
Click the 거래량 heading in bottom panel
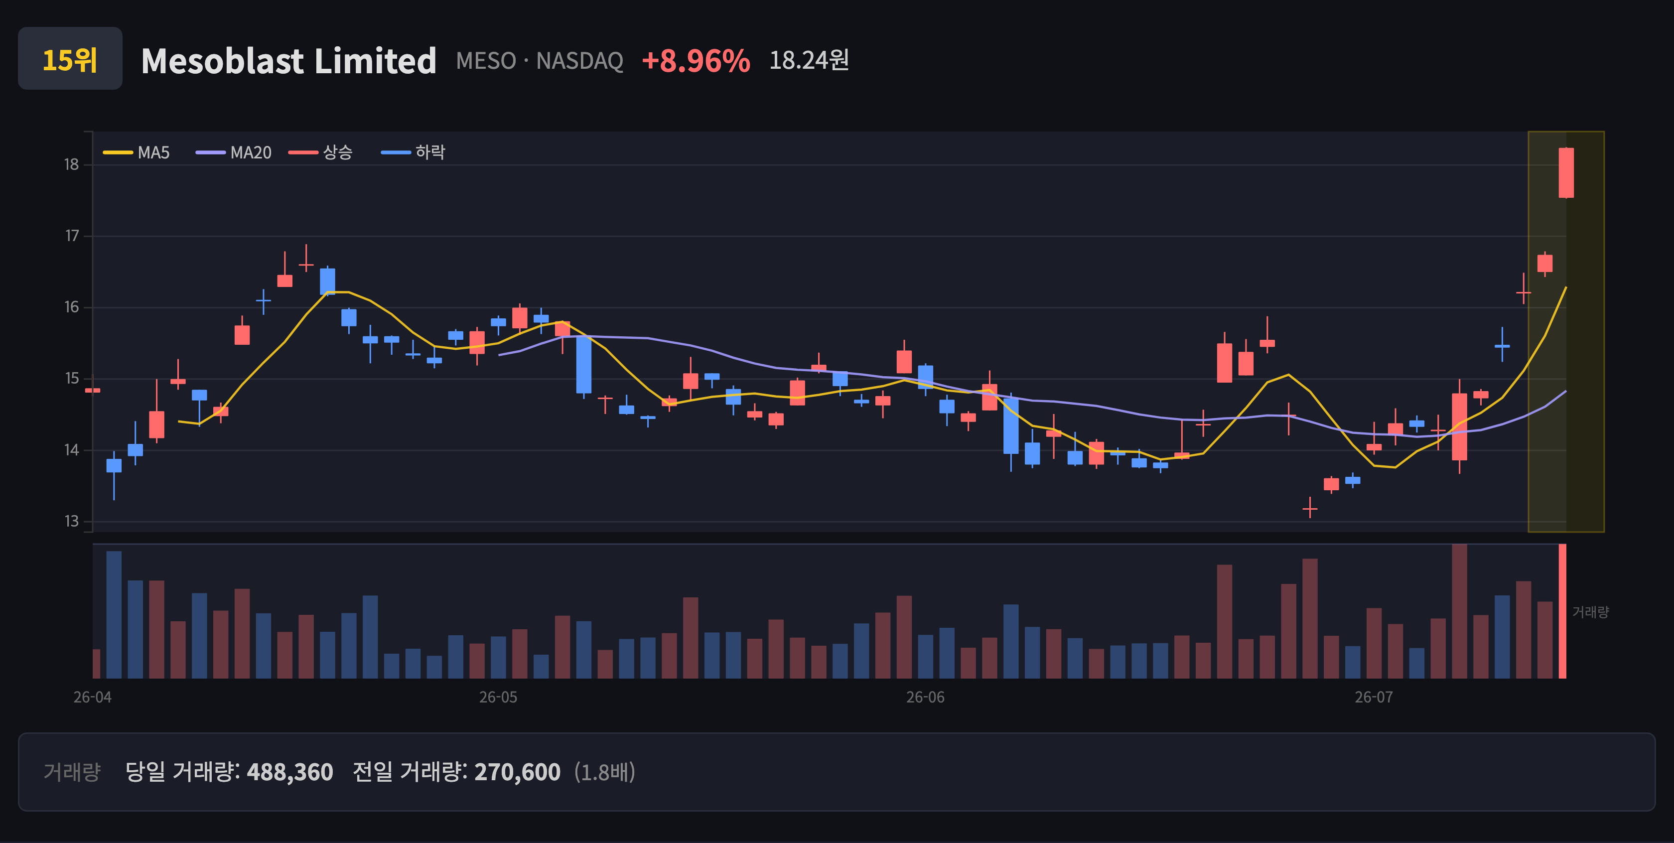[x=72, y=771]
